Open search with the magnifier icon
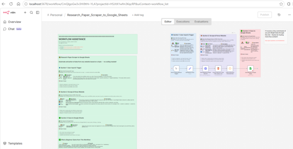Viewport: 293px width, 149px height. coord(31,13)
